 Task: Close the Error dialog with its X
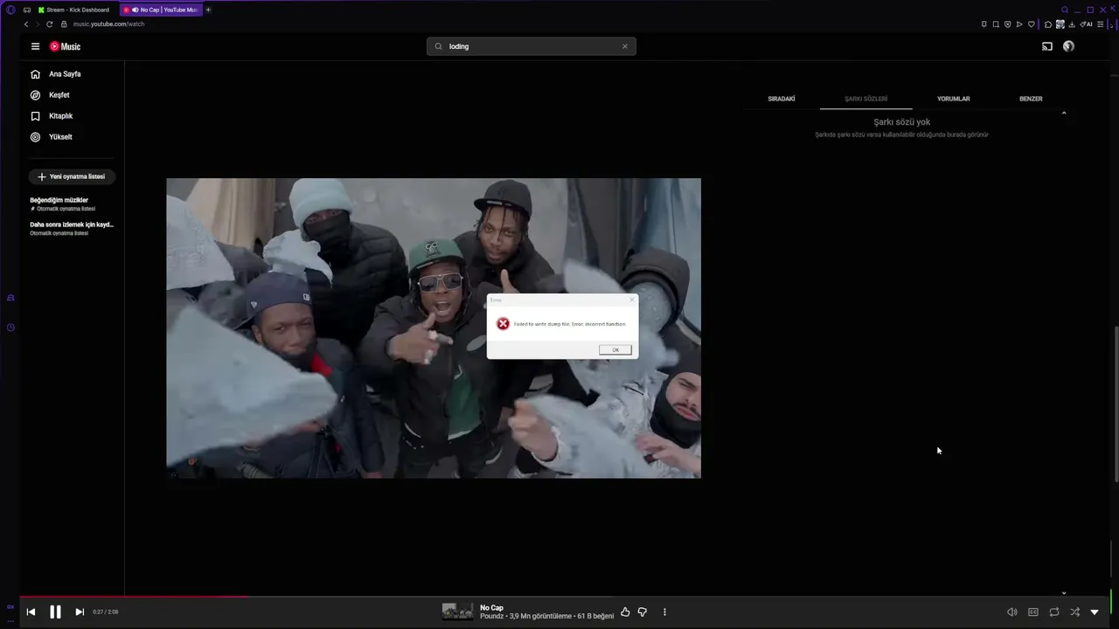click(631, 300)
